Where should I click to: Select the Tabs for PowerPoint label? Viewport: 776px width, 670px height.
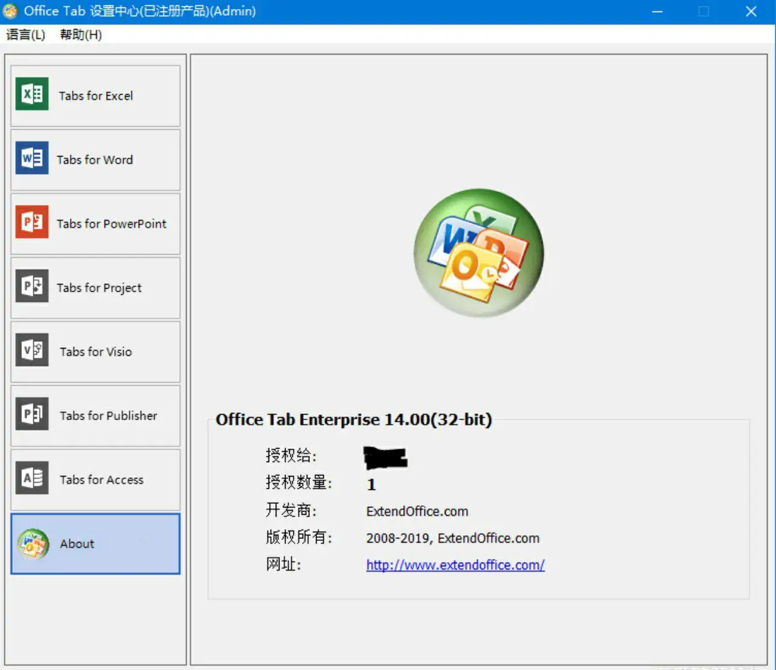112,224
